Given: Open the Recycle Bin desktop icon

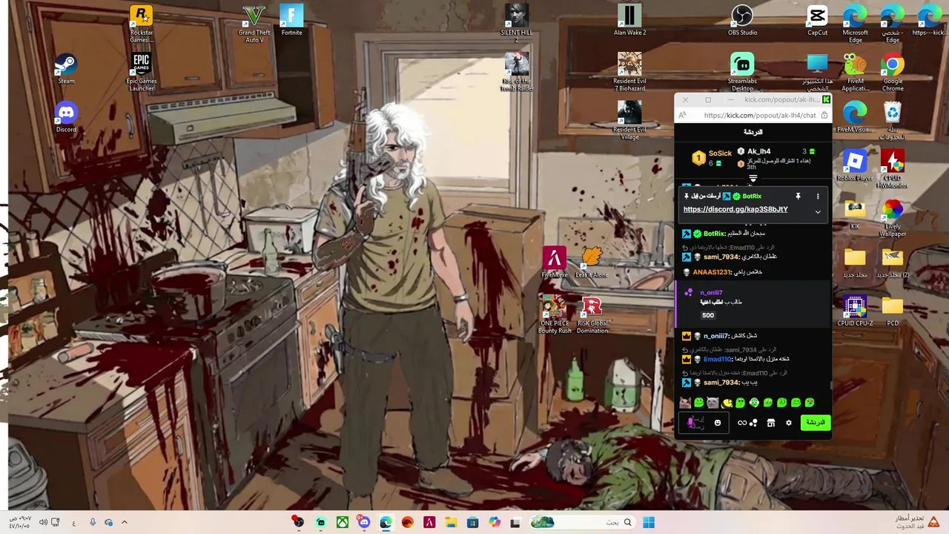Looking at the screenshot, I should point(893,121).
